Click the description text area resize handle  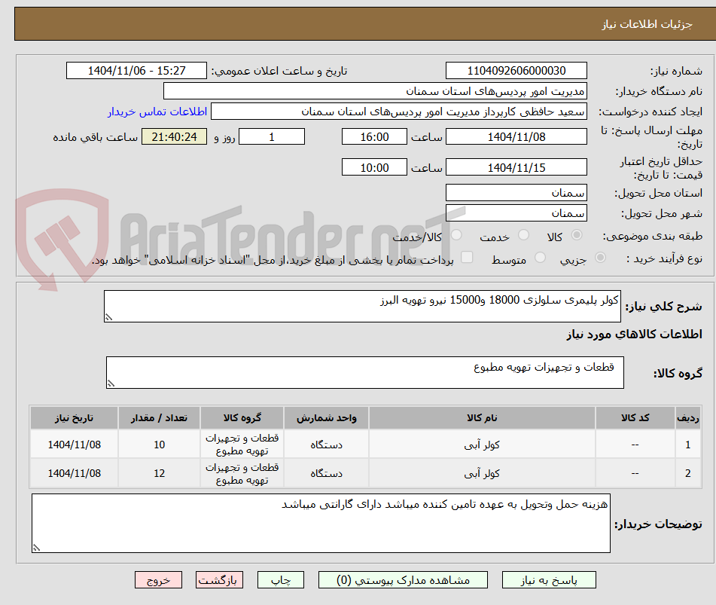click(108, 317)
